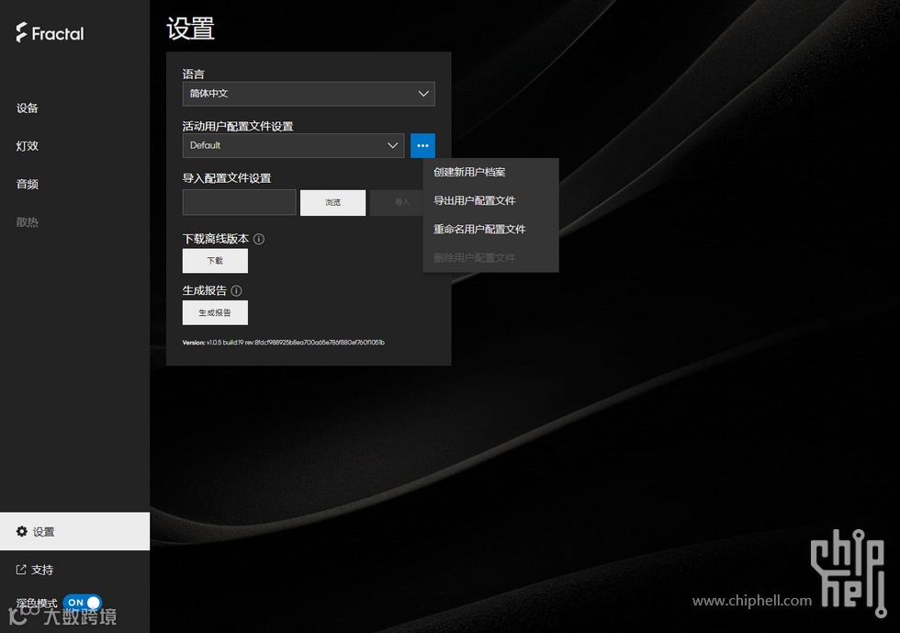Open the 语言 language dropdown
Viewport: 900px width, 633px height.
(309, 94)
